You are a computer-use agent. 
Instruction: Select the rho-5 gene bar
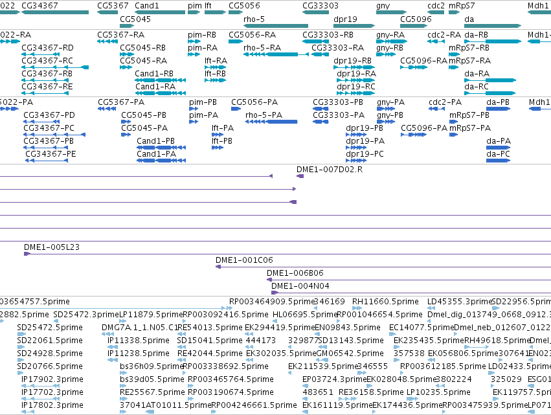point(276,26)
